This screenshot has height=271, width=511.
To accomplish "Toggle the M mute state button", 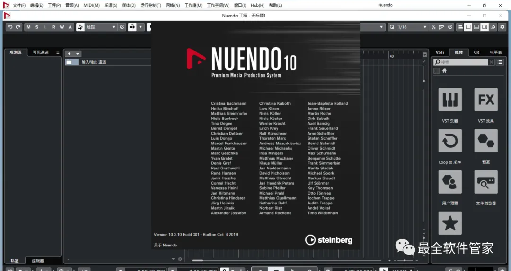I will (28, 27).
